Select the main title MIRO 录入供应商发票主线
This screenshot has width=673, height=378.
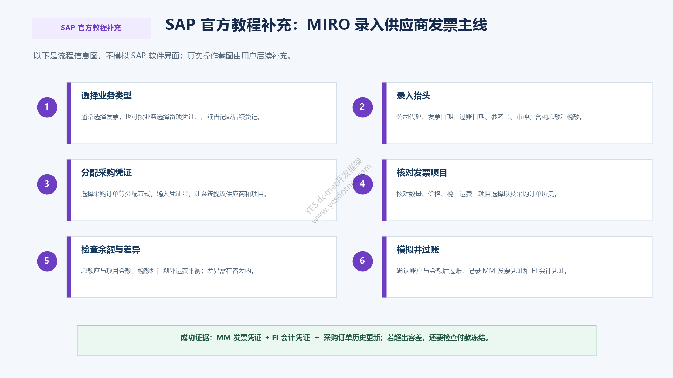click(326, 25)
